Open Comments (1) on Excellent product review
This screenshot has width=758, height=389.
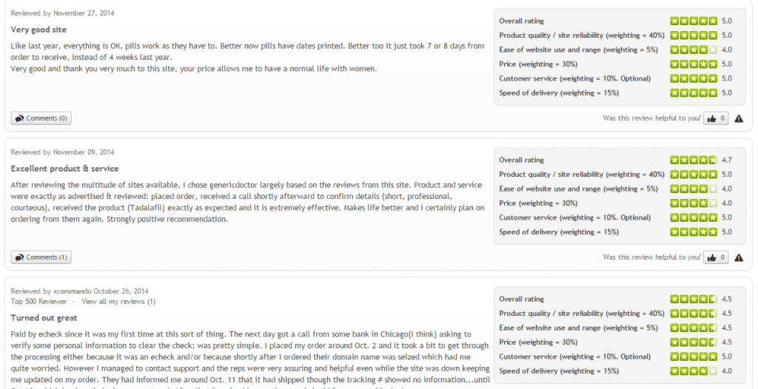pos(41,257)
